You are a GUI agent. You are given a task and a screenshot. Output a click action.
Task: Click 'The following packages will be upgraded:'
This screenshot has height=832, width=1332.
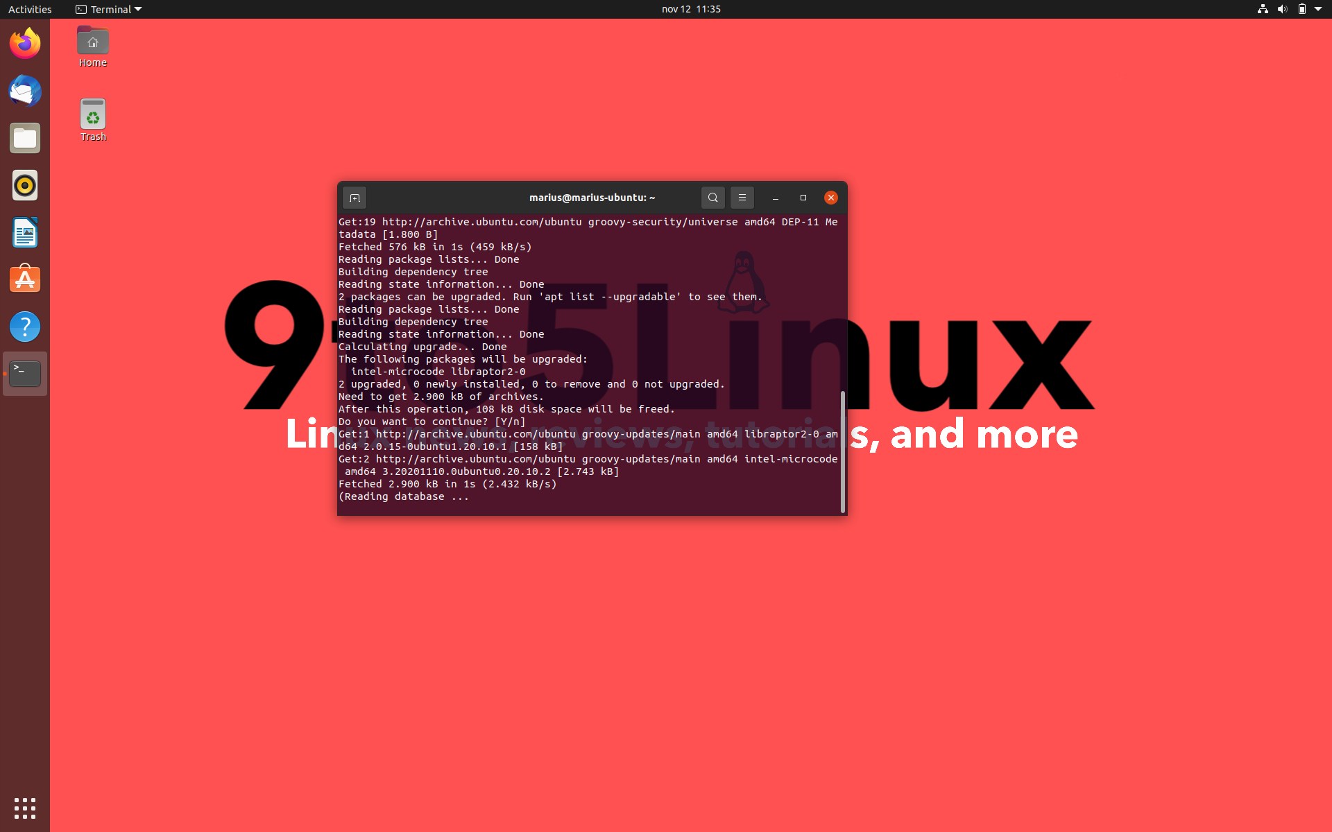coord(463,359)
